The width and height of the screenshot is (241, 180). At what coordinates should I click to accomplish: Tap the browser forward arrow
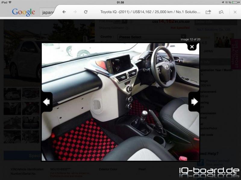(75, 12)
